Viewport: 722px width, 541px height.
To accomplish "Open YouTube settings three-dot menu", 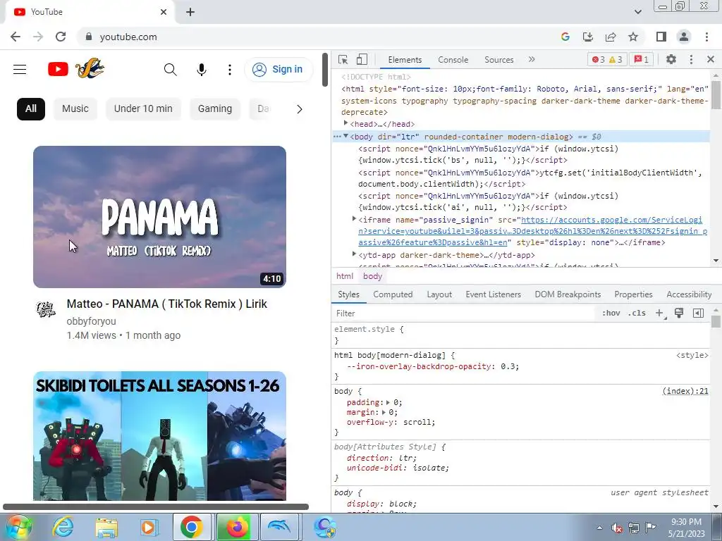I will pos(230,70).
